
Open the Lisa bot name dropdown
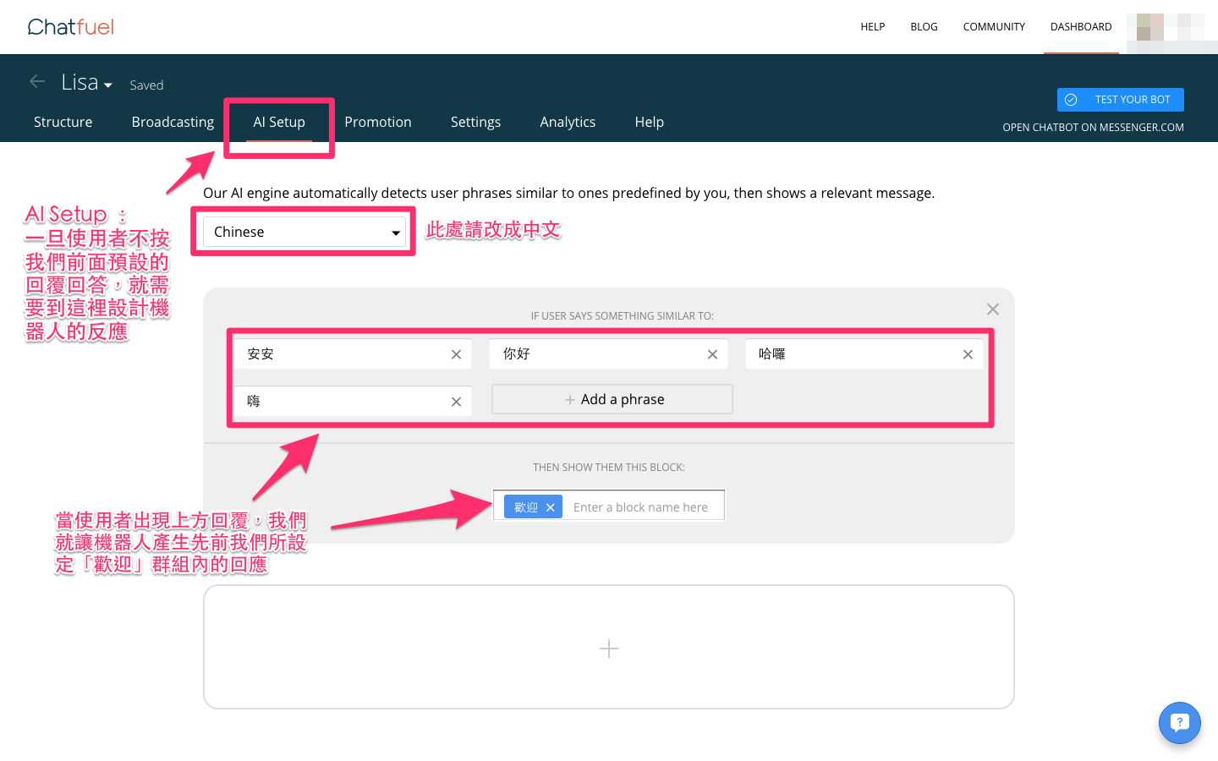(x=86, y=82)
